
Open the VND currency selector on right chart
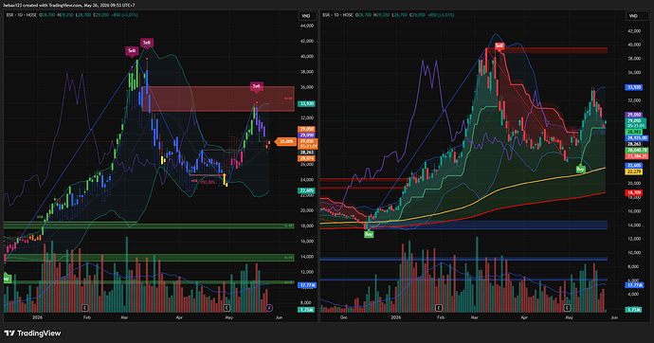[633, 16]
